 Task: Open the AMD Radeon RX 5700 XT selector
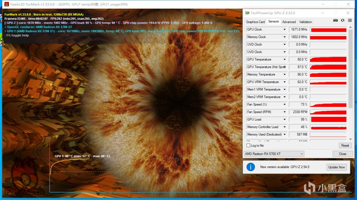(274, 154)
